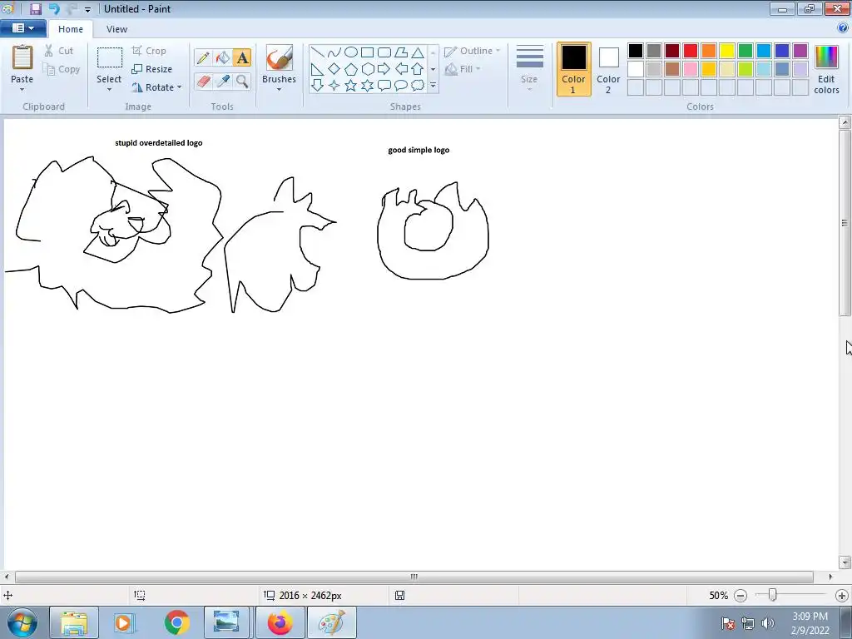The height and width of the screenshot is (639, 852).
Task: Open the Brushes dropdown arrow
Action: (x=279, y=90)
